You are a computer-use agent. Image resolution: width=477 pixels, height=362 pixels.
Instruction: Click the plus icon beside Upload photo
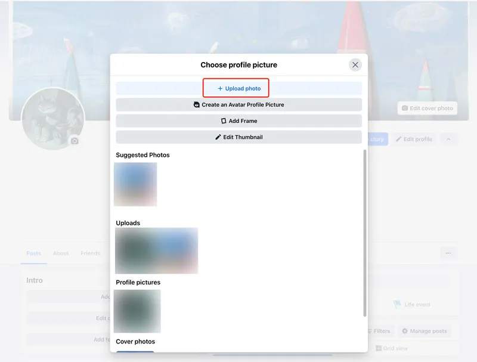pos(220,88)
